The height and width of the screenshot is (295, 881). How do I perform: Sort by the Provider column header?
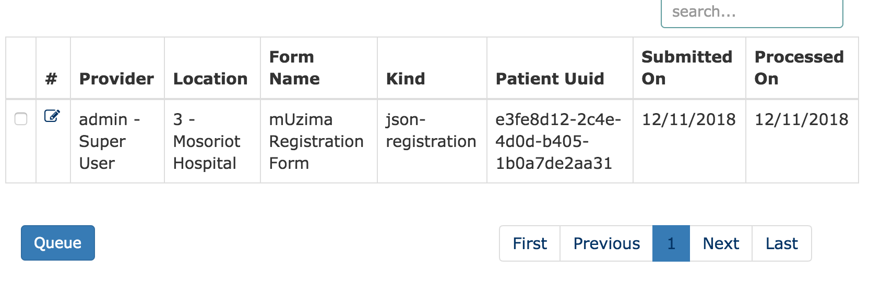[117, 79]
